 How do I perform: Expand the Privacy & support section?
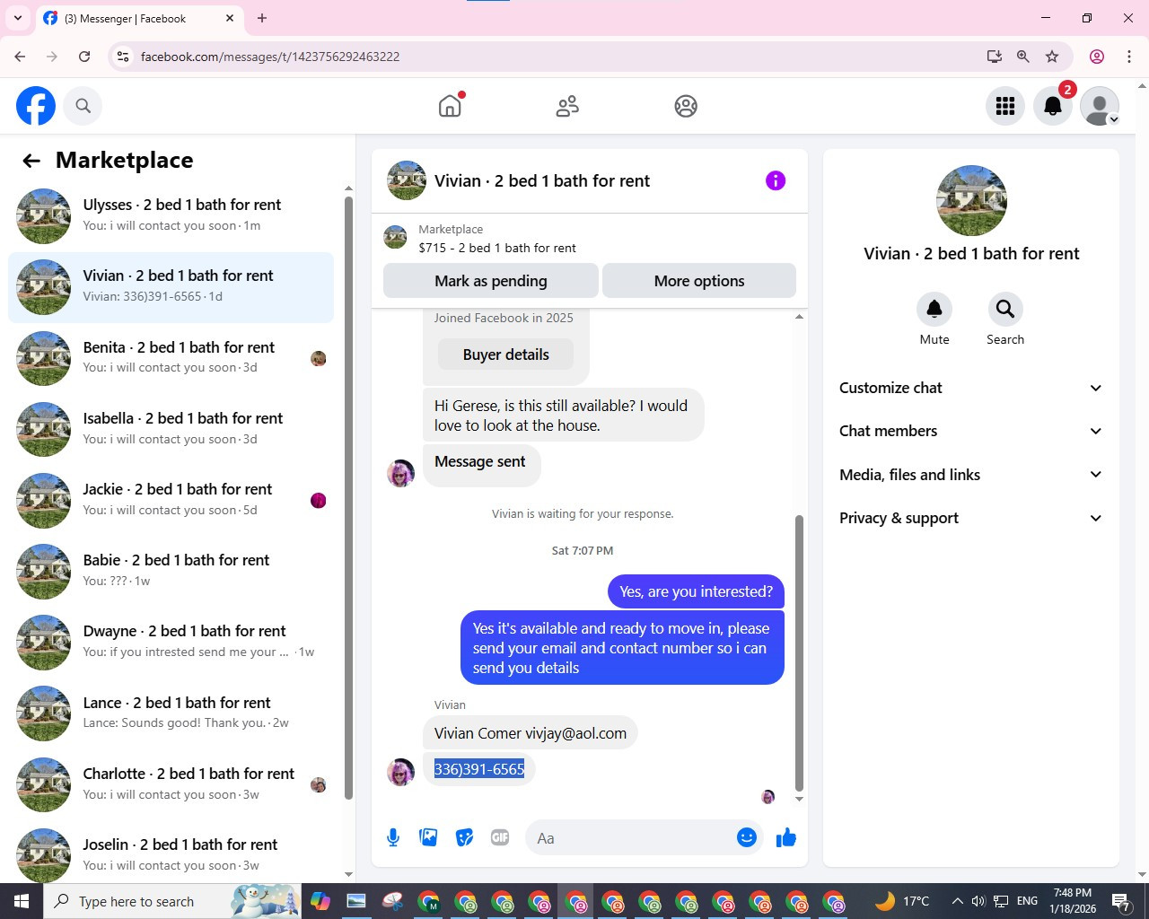click(x=970, y=518)
